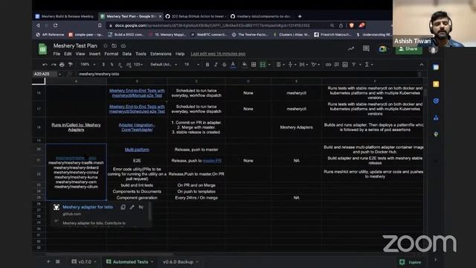Open the font family dropdown
Screen dimensions: 476x268
(164, 65)
